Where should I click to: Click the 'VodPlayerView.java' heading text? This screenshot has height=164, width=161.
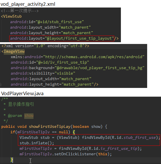[x=22, y=93]
